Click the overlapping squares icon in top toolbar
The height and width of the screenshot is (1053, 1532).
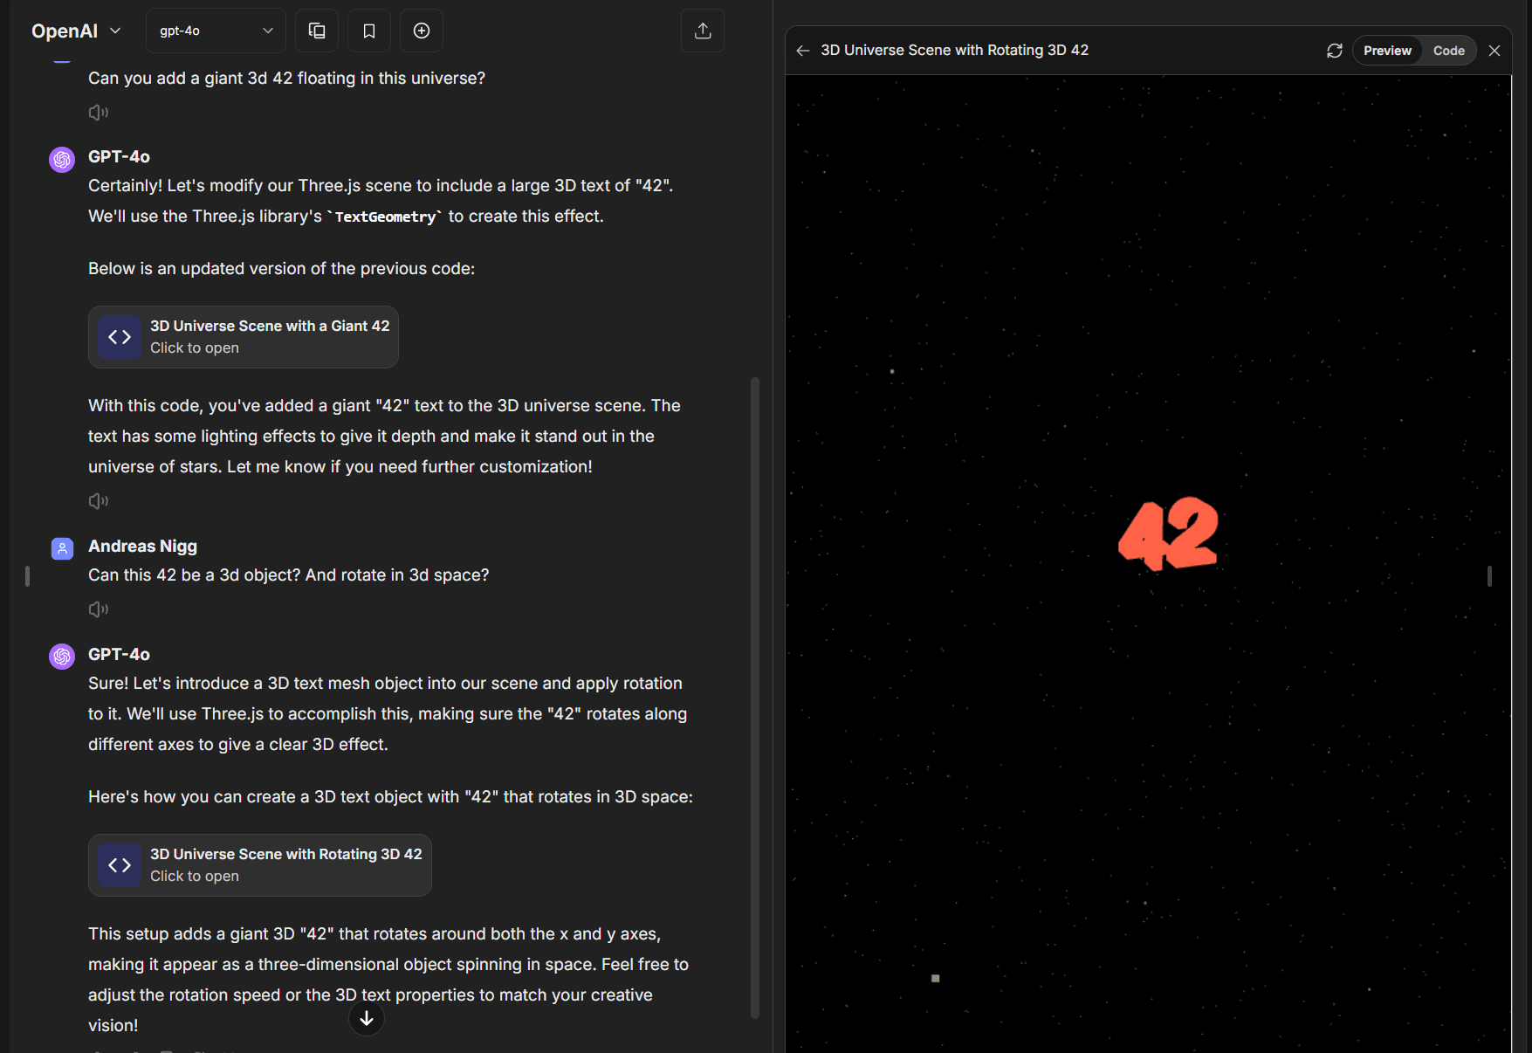coord(317,31)
